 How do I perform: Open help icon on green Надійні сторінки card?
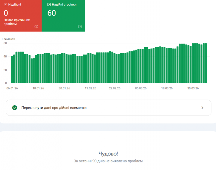(80, 27)
